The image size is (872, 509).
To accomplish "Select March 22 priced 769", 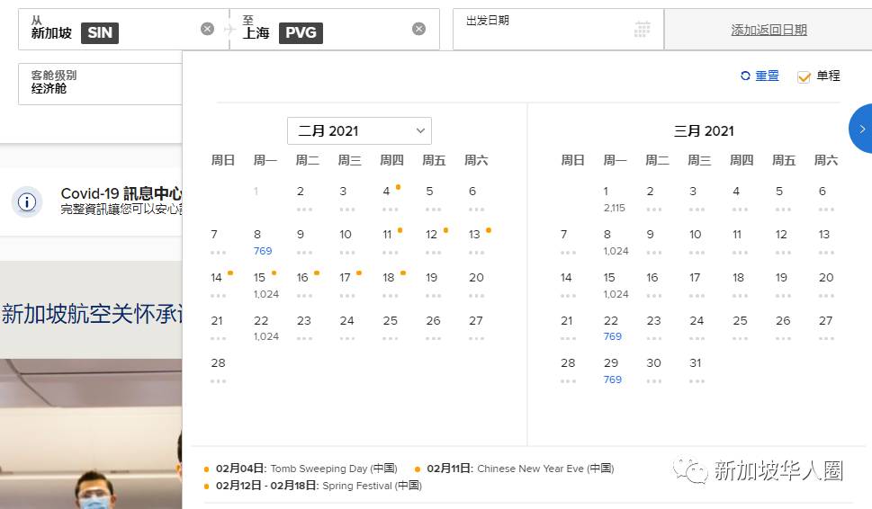I will tap(612, 328).
